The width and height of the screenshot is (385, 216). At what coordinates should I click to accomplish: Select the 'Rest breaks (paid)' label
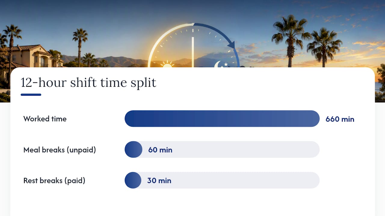54,181
